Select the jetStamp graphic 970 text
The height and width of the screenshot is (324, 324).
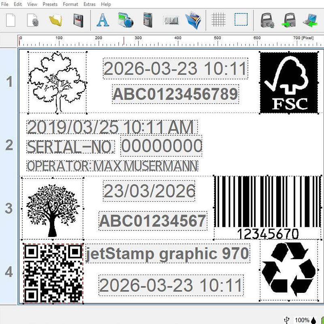168,254
